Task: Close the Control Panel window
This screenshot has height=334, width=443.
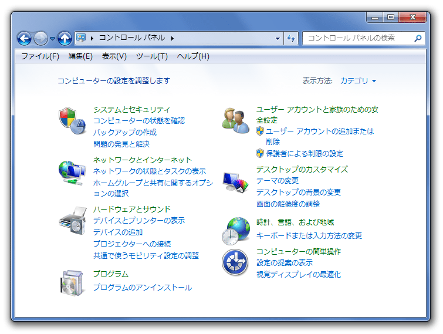Action: [412, 17]
